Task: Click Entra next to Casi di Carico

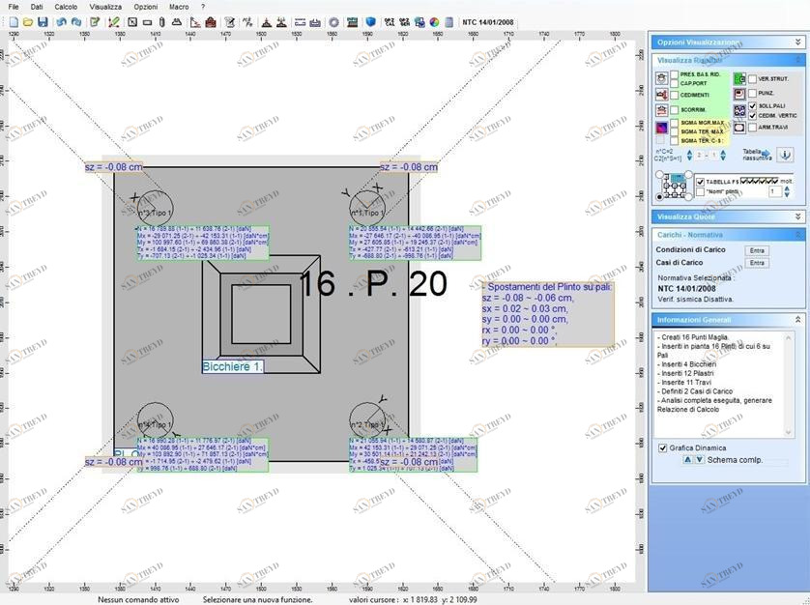Action: [x=757, y=262]
